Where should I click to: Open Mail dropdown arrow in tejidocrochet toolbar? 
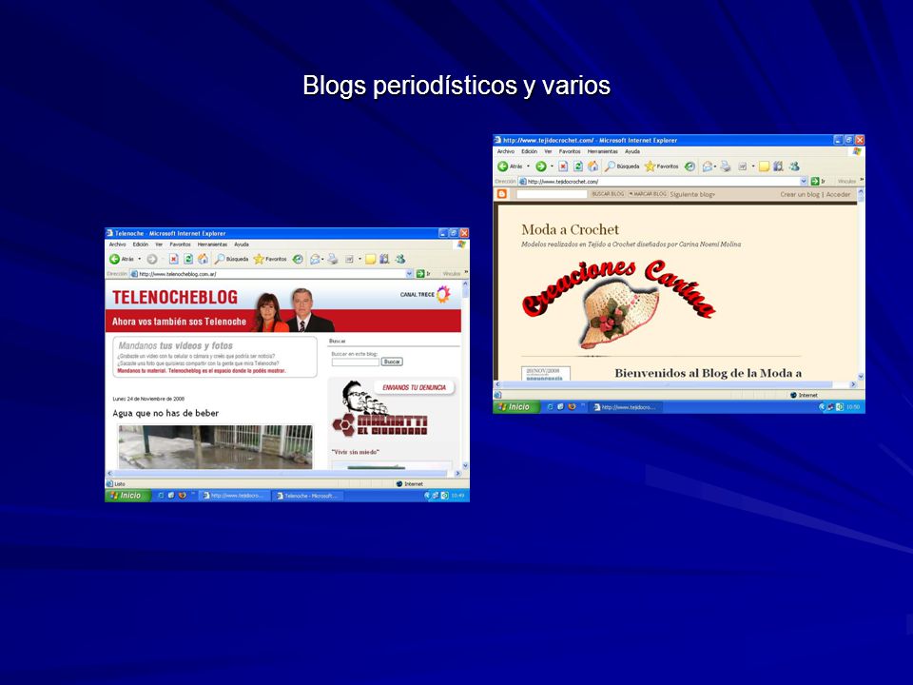(x=715, y=166)
